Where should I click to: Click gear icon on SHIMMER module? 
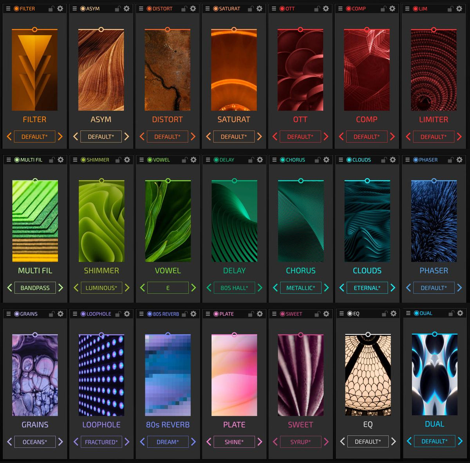coord(127,160)
